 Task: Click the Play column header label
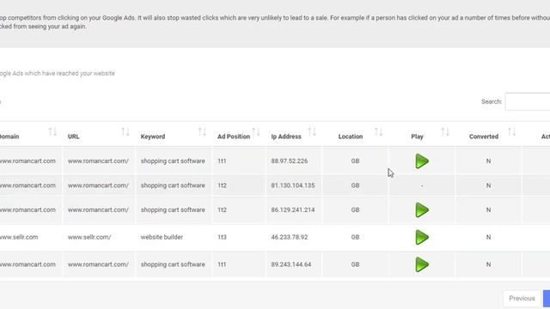[x=417, y=136]
